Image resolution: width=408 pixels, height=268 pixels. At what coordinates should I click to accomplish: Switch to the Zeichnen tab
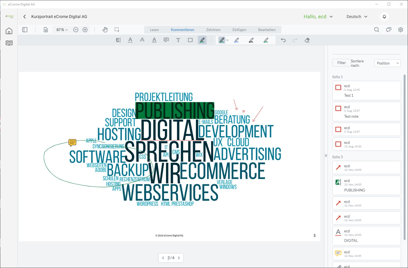213,30
